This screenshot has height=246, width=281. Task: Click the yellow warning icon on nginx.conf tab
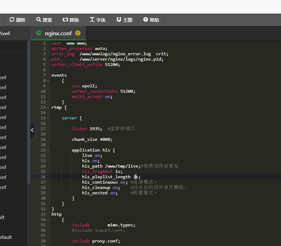[x=78, y=33]
